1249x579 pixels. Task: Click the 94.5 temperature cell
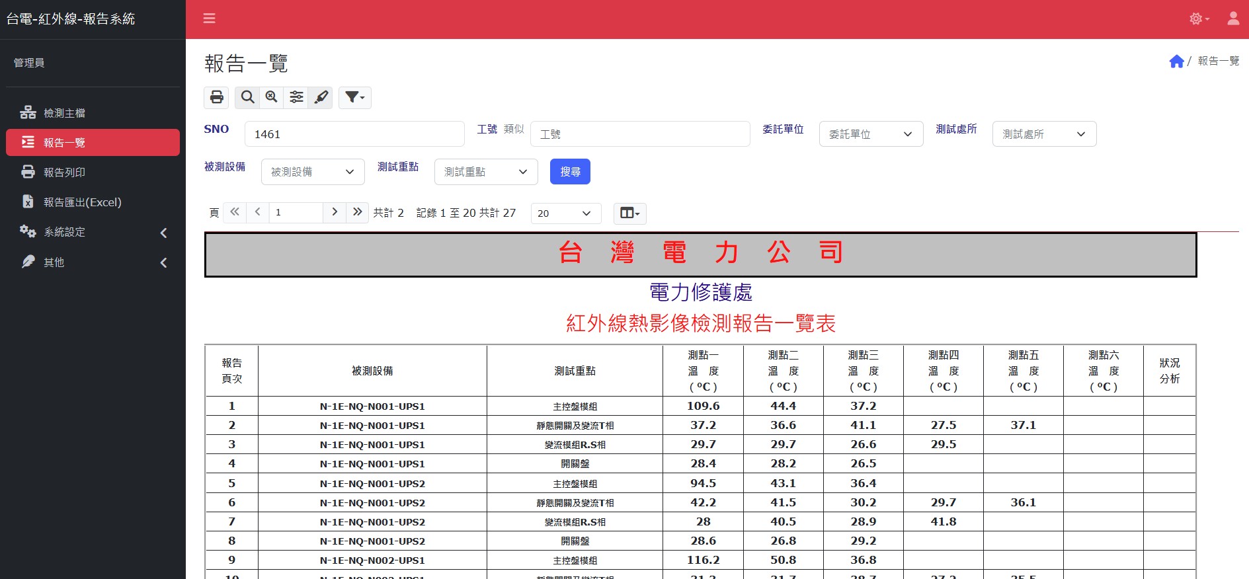coord(703,483)
